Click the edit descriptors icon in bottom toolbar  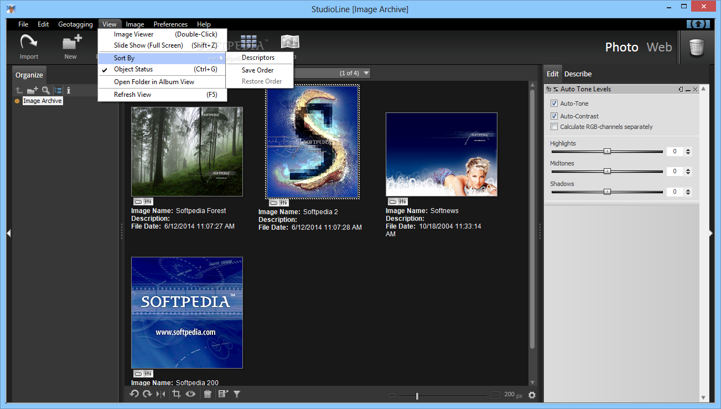(x=223, y=394)
